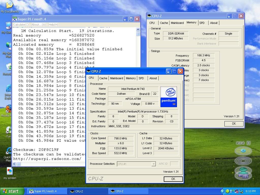
Task: Click the wrench icon on the desktop gadget
Action: (240, 143)
